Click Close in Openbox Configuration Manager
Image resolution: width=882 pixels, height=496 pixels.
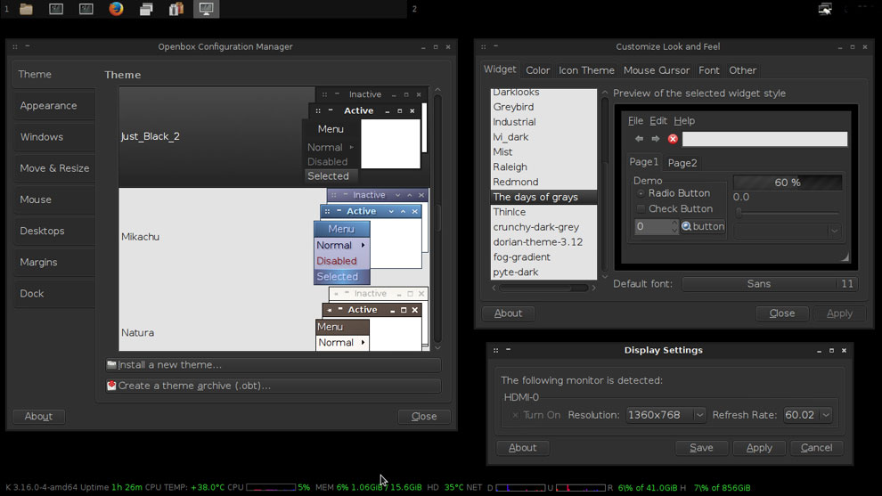[x=423, y=416]
